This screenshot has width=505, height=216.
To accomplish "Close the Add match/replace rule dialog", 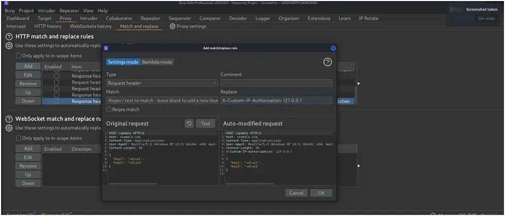I will coord(333,48).
